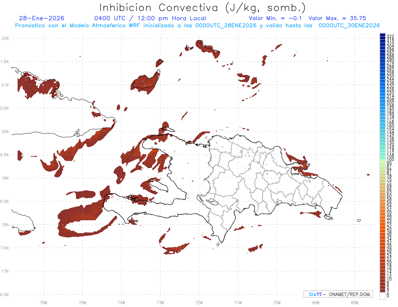Click '0400 UTC / 12:00 pm Hora Local'
This screenshot has height=307, width=398.
click(150, 19)
